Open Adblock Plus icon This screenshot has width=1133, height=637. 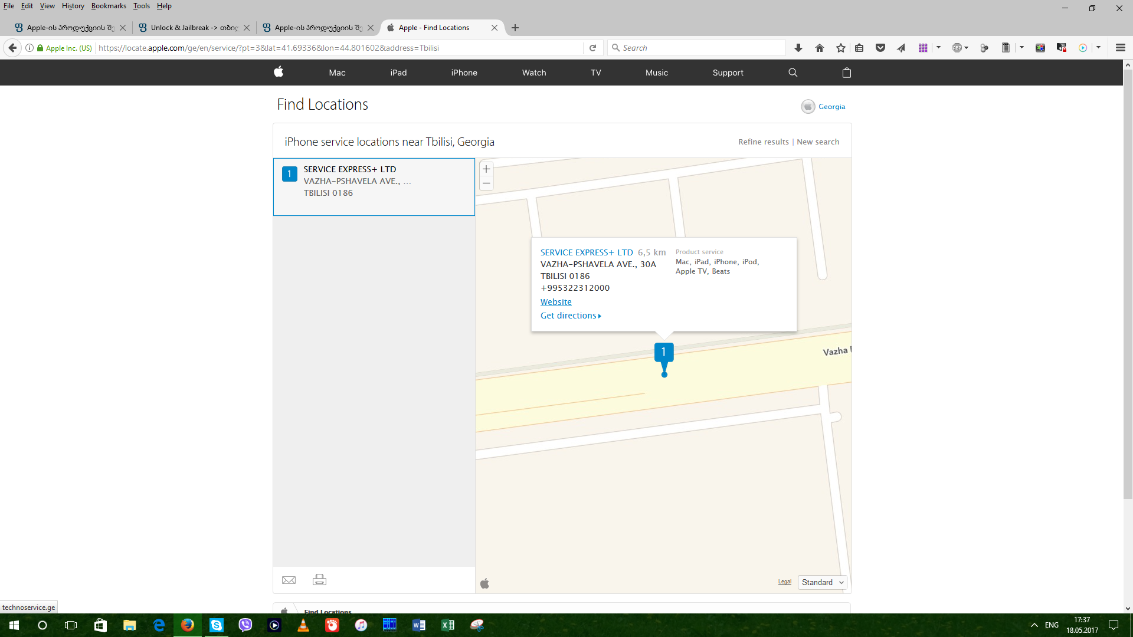(x=957, y=48)
